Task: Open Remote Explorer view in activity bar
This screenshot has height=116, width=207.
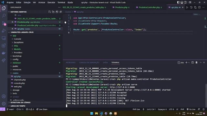Action: pos(4,38)
